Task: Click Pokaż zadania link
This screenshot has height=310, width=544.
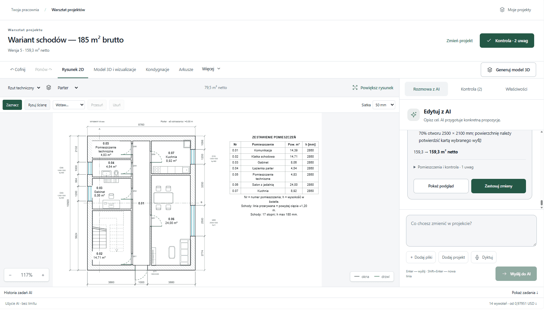Action: tap(525, 293)
